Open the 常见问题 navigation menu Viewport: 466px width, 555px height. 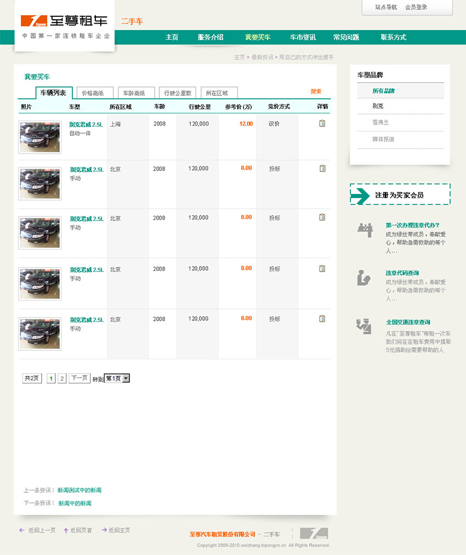pos(345,37)
